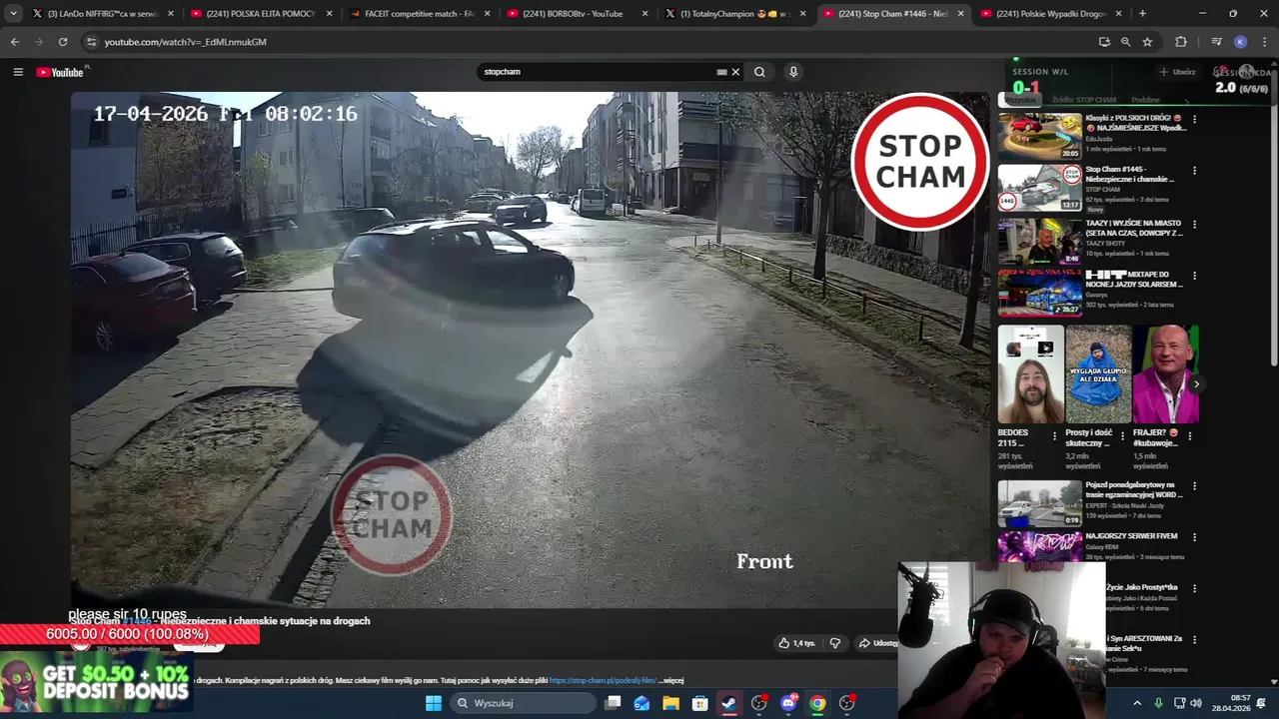Open Klasyki z POLSKICH DRÓG video thumbnail
Image resolution: width=1279 pixels, height=719 pixels.
[x=1039, y=136]
